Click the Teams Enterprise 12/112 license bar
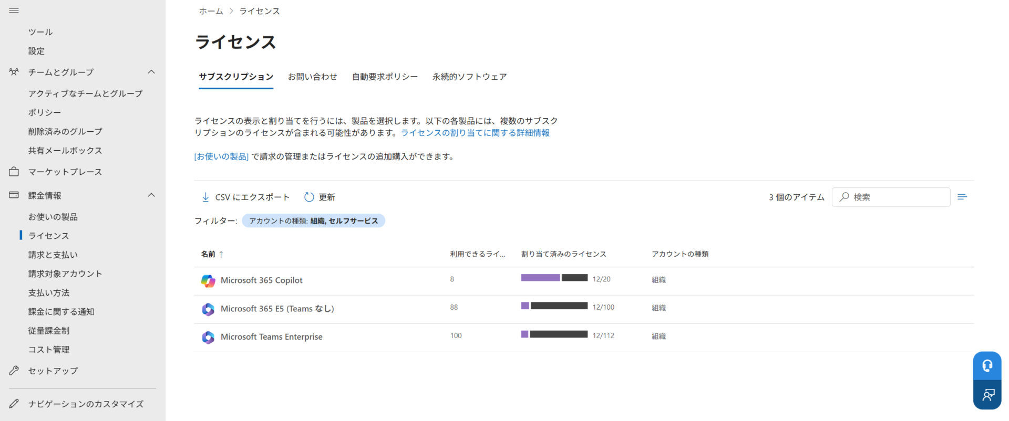Image resolution: width=1009 pixels, height=421 pixels. 554,334
